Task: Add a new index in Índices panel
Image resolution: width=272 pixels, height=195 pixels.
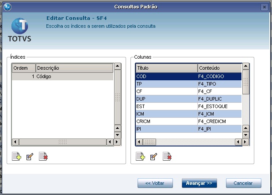Action: 17,156
